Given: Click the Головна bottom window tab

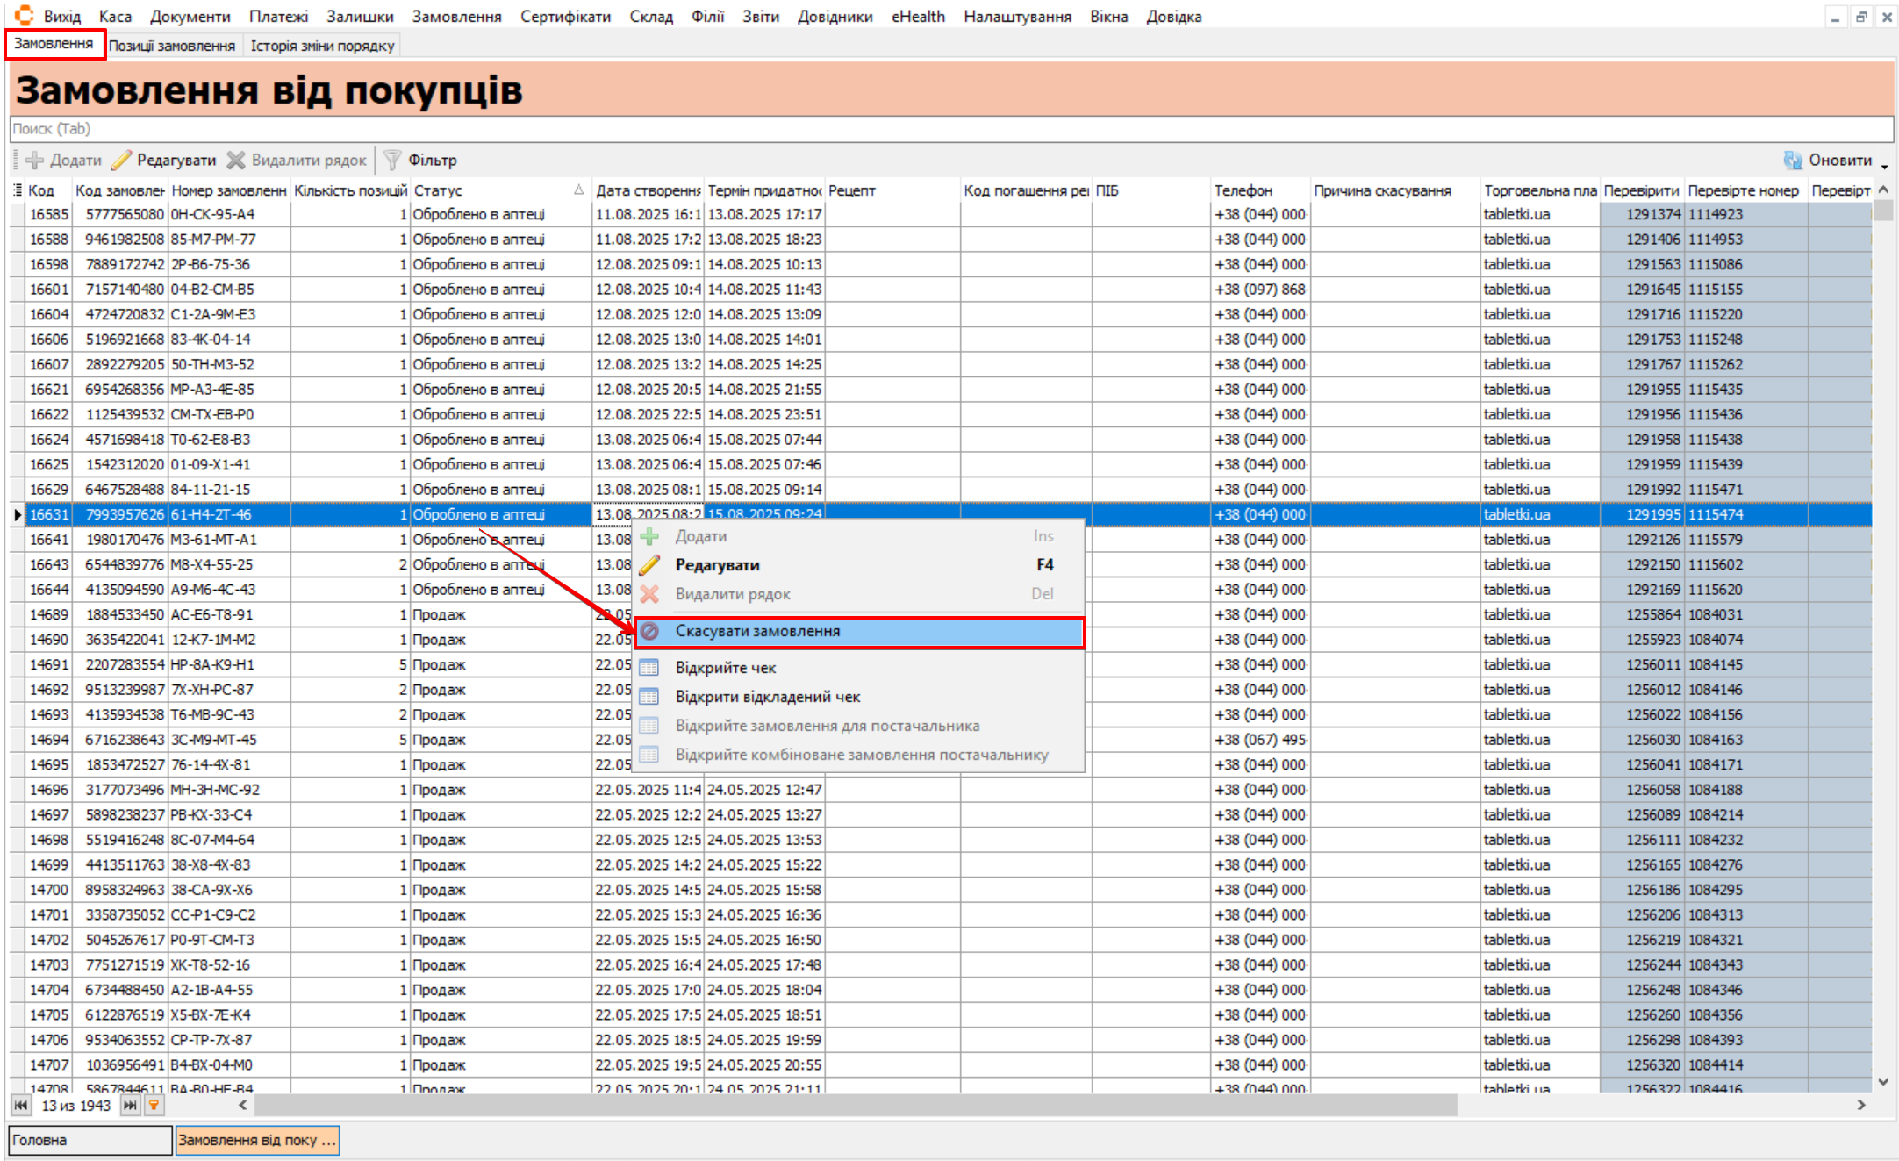Looking at the screenshot, I should pyautogui.click(x=90, y=1140).
